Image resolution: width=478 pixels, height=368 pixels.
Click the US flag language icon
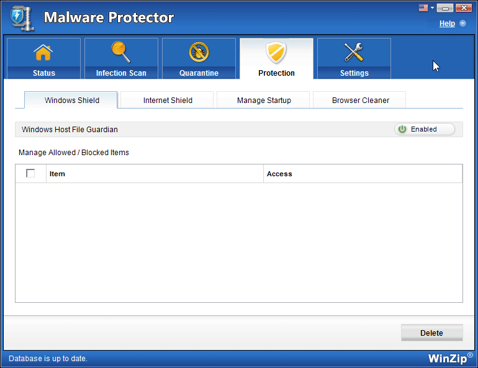click(424, 8)
